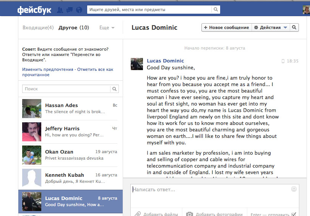Click Kenneth Kubah blank avatar
310x216 pixels.
click(x=32, y=178)
